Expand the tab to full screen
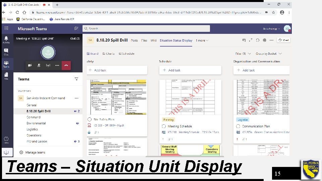Viewport: 322px width, 181px height. (251, 40)
